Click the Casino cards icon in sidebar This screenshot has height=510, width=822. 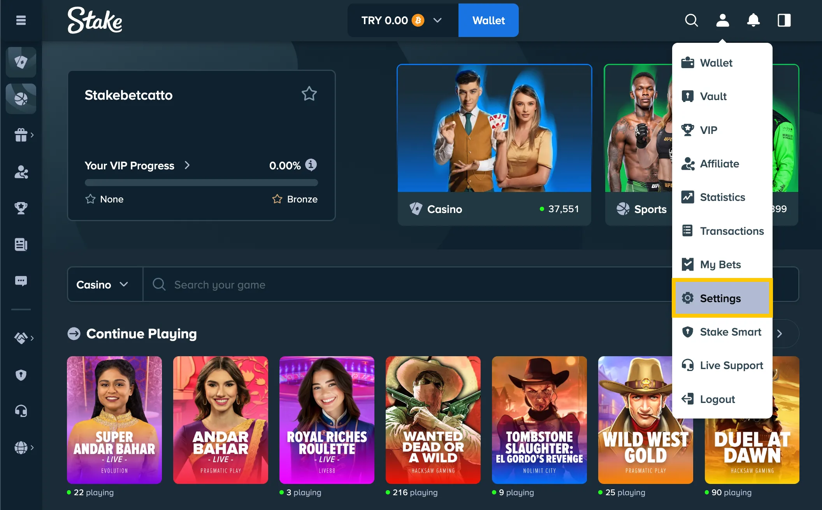(21, 62)
